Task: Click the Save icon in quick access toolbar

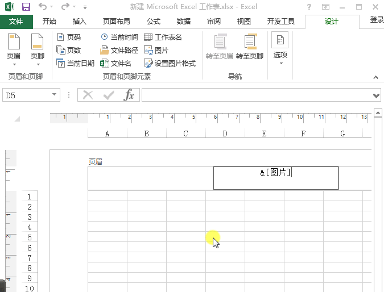Action: (26, 7)
